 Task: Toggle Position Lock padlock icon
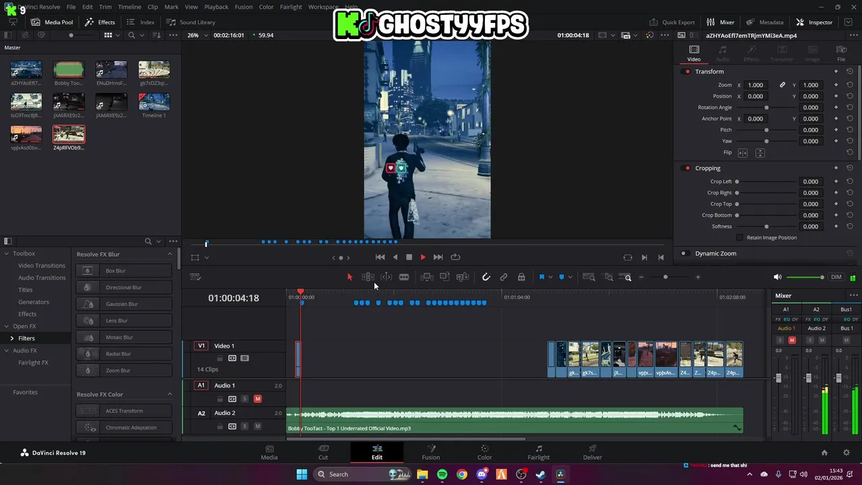[x=521, y=277]
